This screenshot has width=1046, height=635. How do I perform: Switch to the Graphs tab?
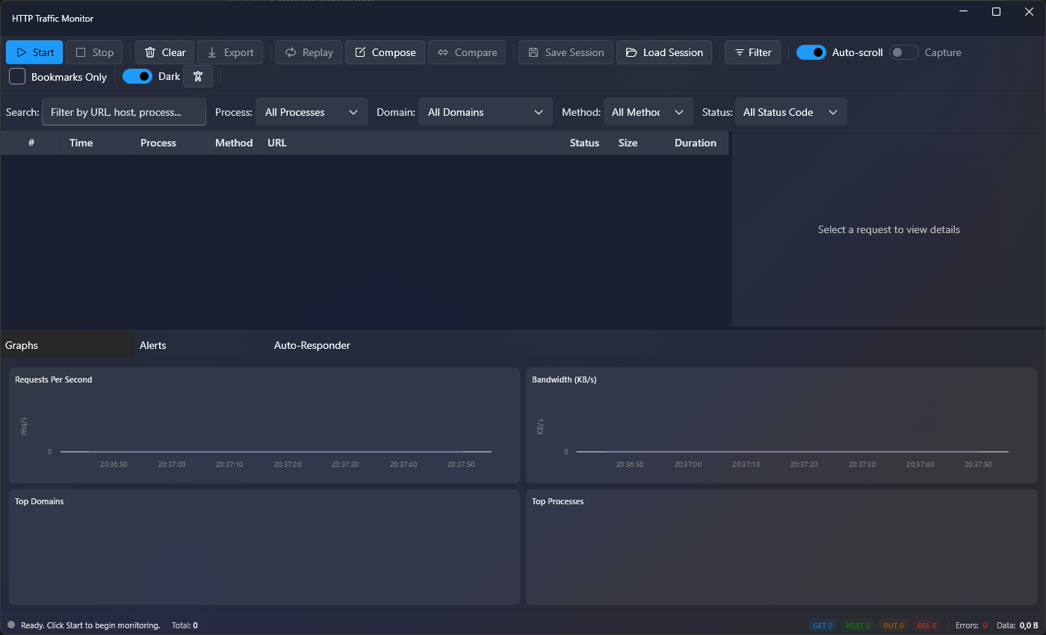click(x=67, y=345)
